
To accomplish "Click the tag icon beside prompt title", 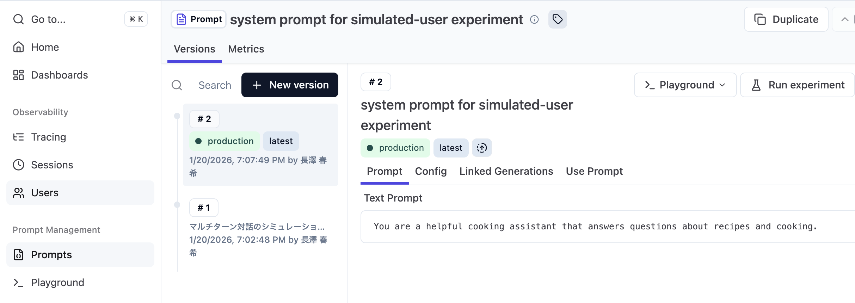I will (x=557, y=19).
